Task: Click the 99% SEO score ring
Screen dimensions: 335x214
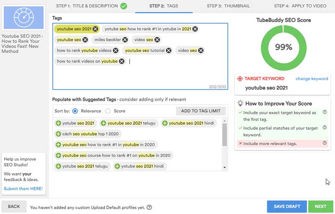Action: (283, 48)
